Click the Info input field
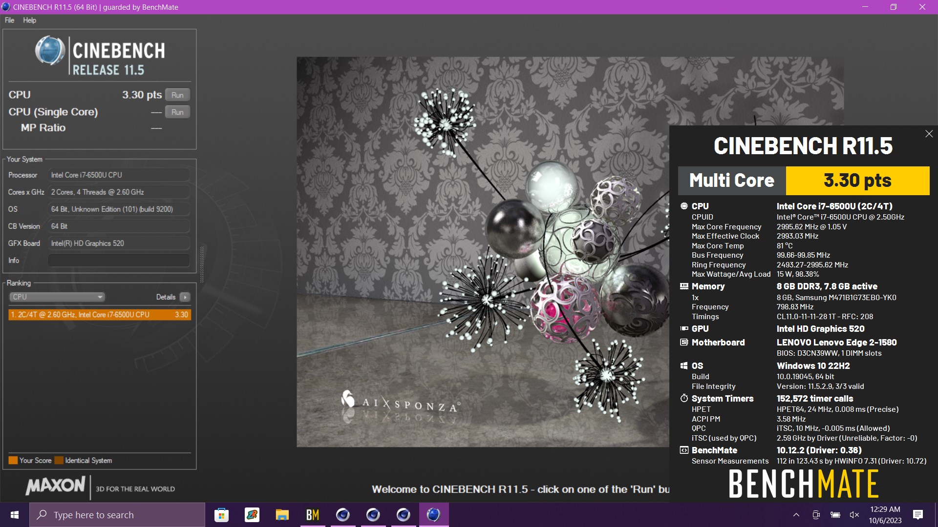This screenshot has width=938, height=527. coord(119,260)
